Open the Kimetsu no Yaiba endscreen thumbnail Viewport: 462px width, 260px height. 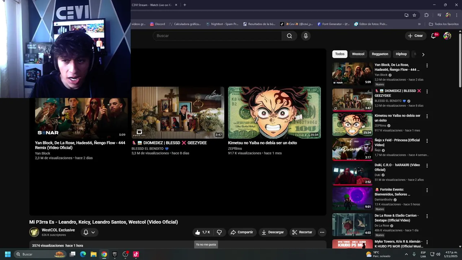274,113
